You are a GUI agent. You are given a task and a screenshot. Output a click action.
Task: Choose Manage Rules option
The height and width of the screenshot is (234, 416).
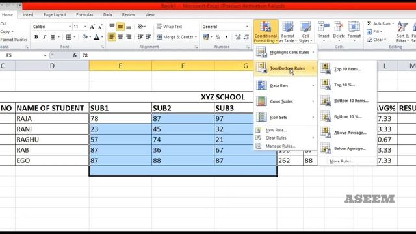(x=285, y=146)
